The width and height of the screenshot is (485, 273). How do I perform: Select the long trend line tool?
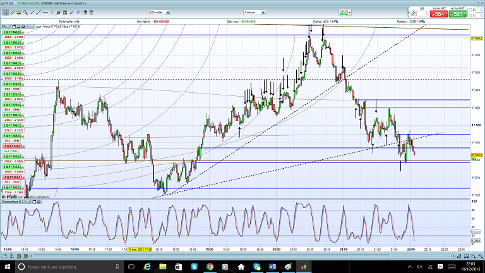coord(39,13)
